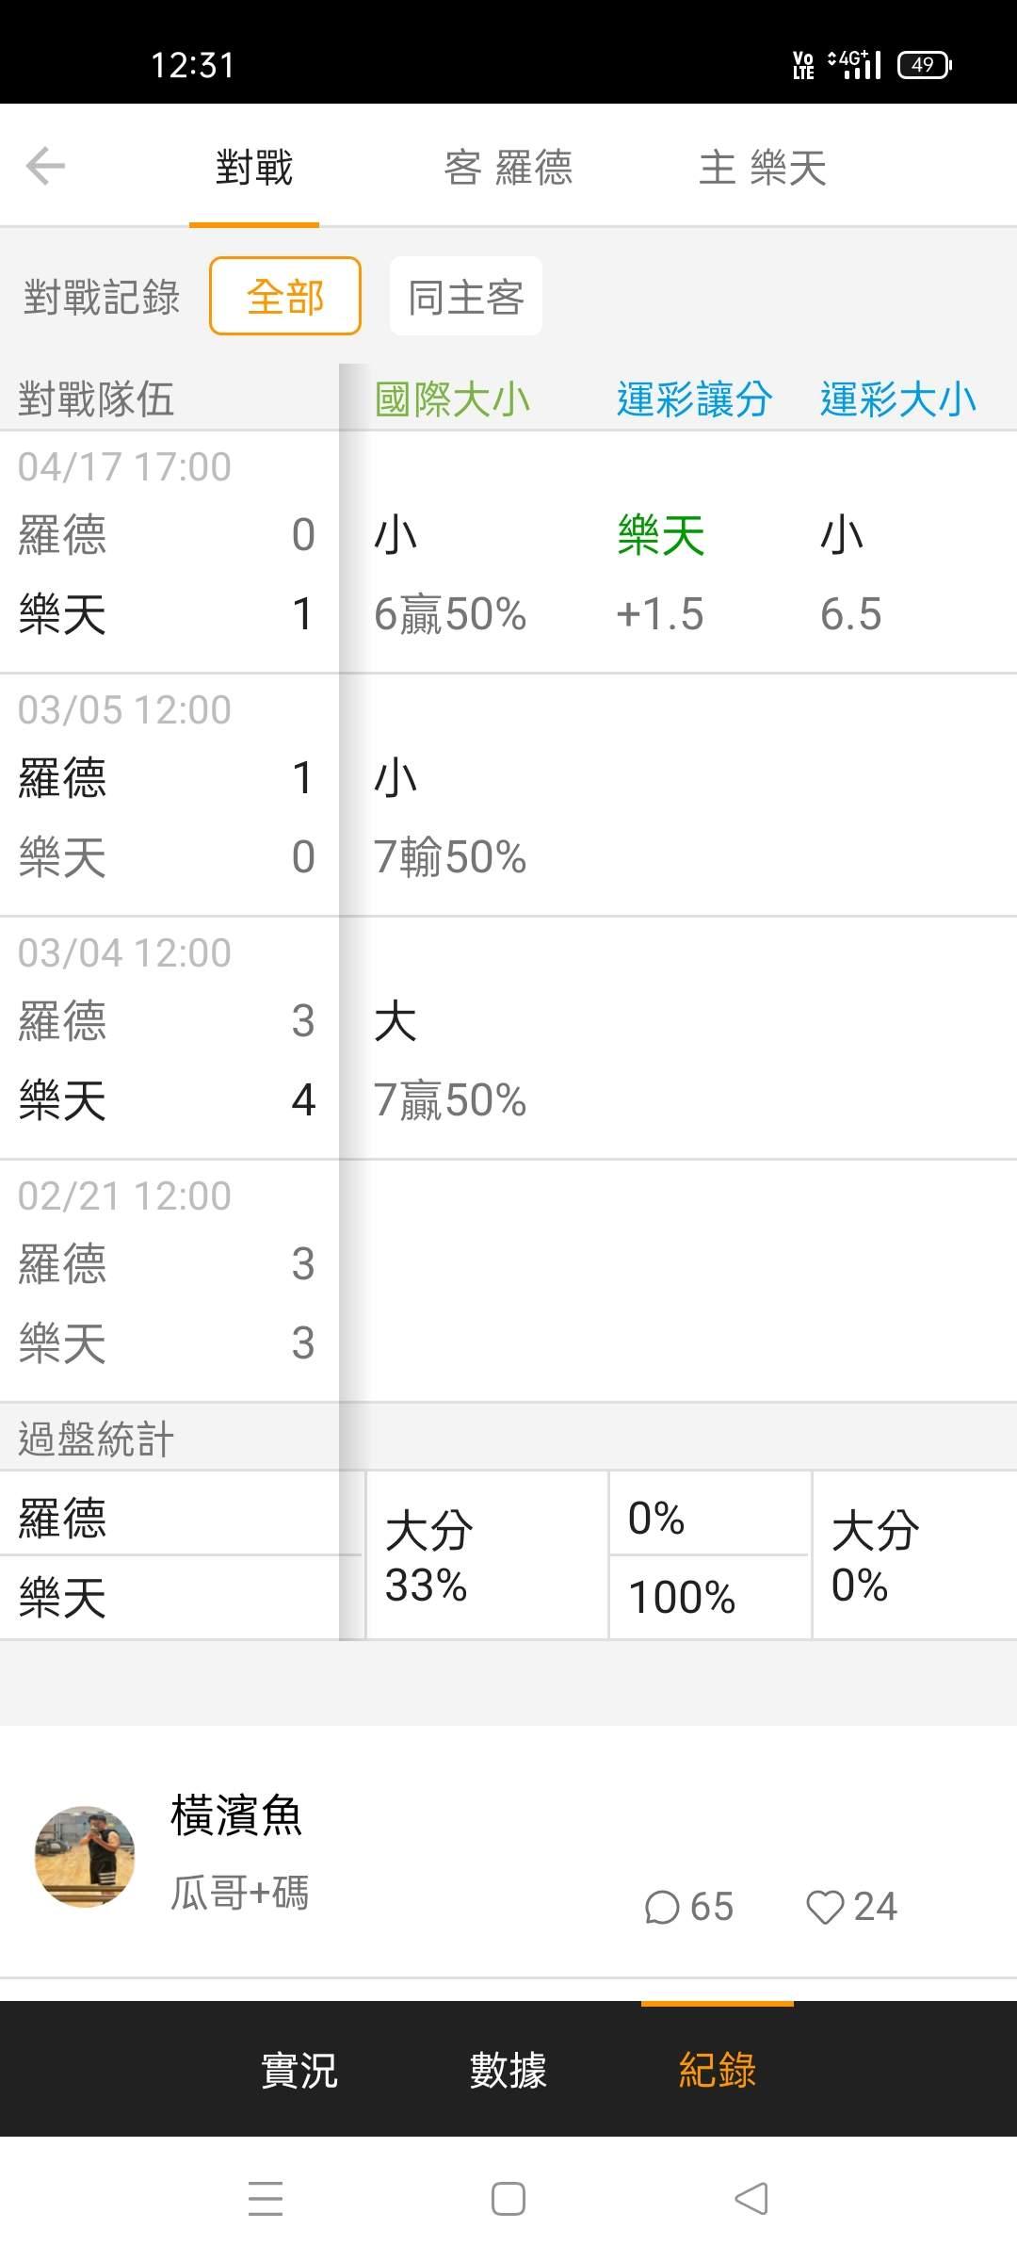Viewport: 1017px width, 2261px height.
Task: Open the 橫濱魚 user avatar
Action: coord(85,1856)
